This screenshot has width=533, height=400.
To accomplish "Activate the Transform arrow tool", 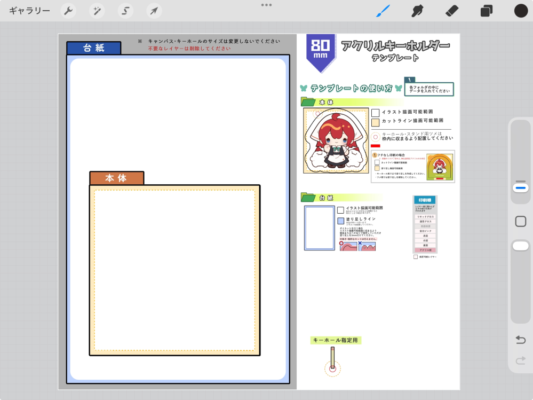I will tap(154, 11).
